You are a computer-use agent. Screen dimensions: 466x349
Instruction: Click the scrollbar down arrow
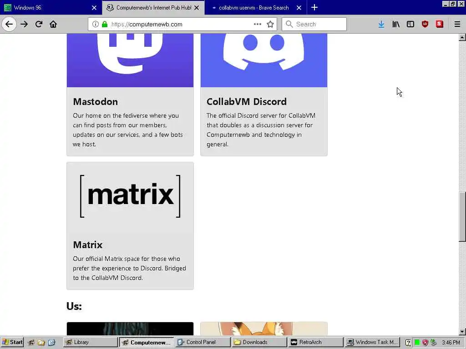tap(462, 331)
